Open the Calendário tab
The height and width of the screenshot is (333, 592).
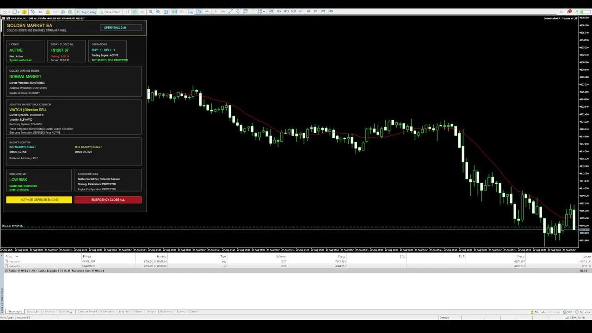(108, 312)
